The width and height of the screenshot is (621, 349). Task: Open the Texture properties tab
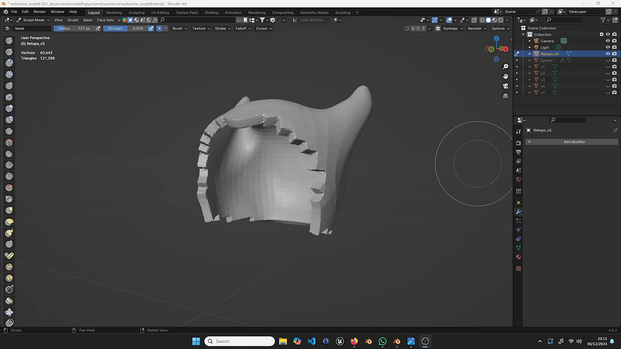point(519,268)
